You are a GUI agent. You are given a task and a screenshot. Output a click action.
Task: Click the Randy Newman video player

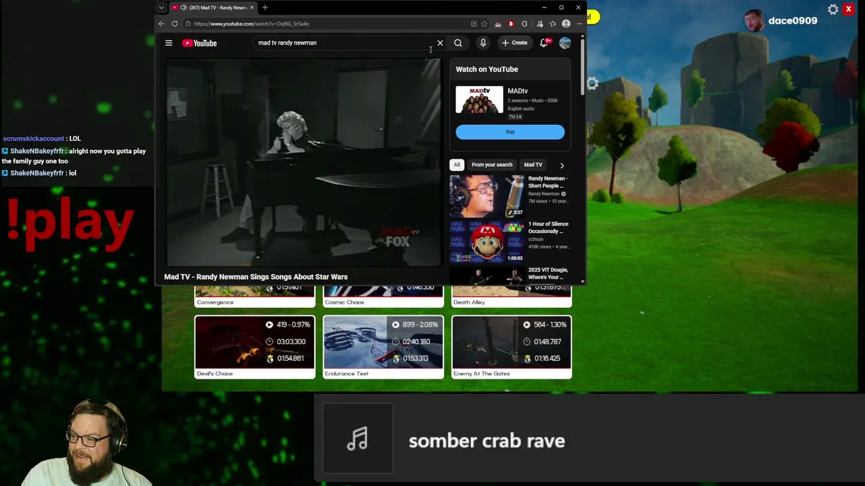coord(303,163)
